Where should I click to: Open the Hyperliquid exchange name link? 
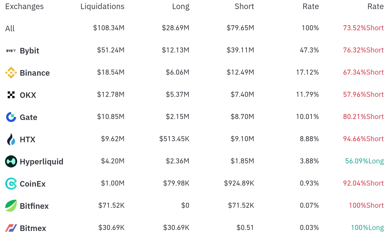click(41, 162)
